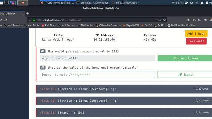The width and height of the screenshot is (212, 119).
Task: Toggle the Firefox sidebar
Action: point(200,20)
